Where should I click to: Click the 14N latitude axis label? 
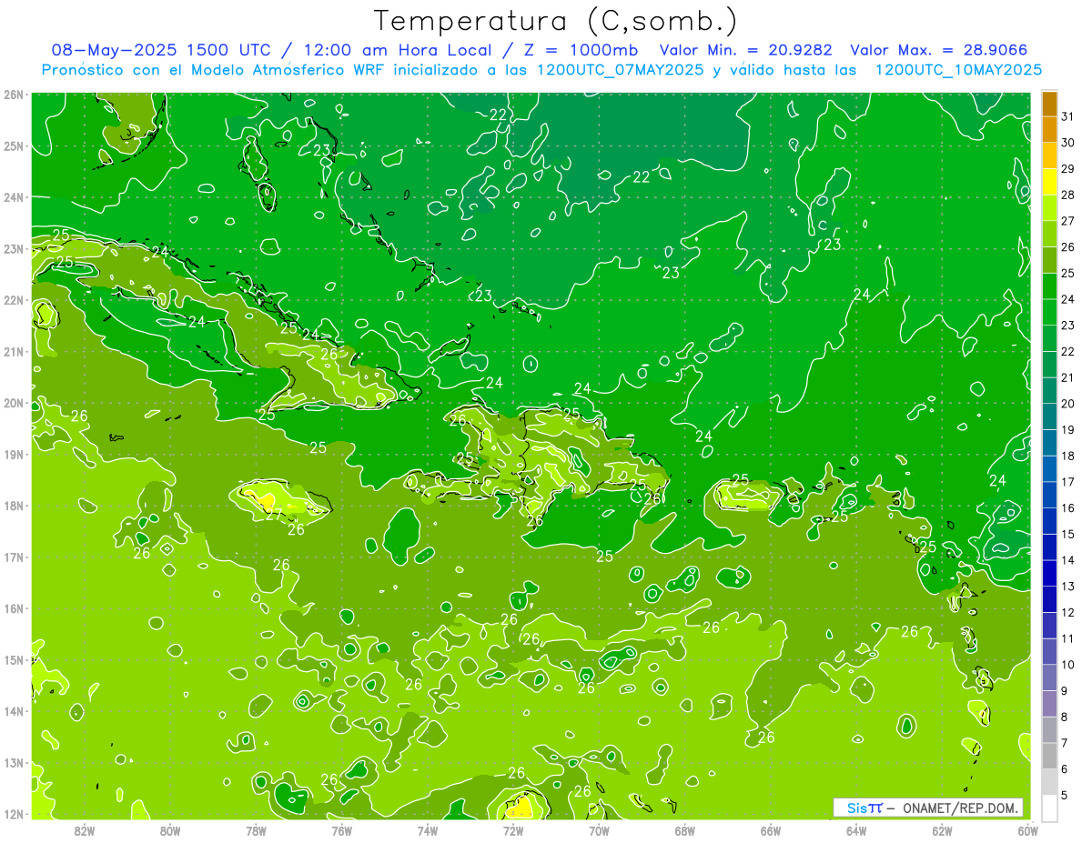[14, 711]
